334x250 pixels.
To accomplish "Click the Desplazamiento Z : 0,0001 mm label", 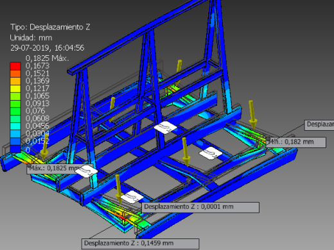I will tap(200, 207).
